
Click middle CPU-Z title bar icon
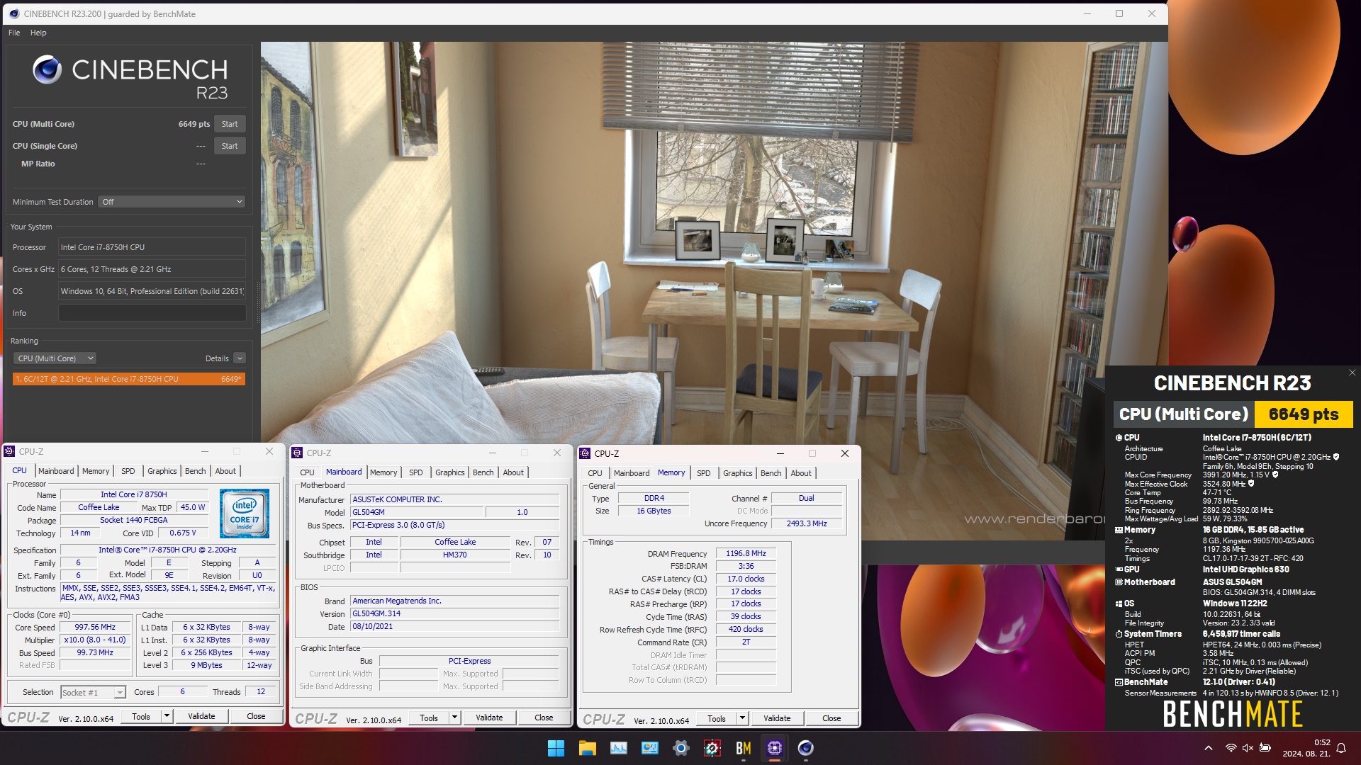coord(298,453)
